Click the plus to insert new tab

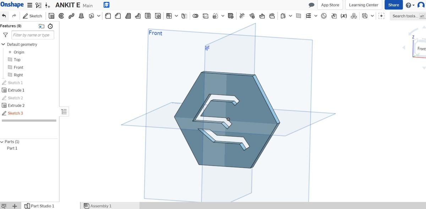15,206
